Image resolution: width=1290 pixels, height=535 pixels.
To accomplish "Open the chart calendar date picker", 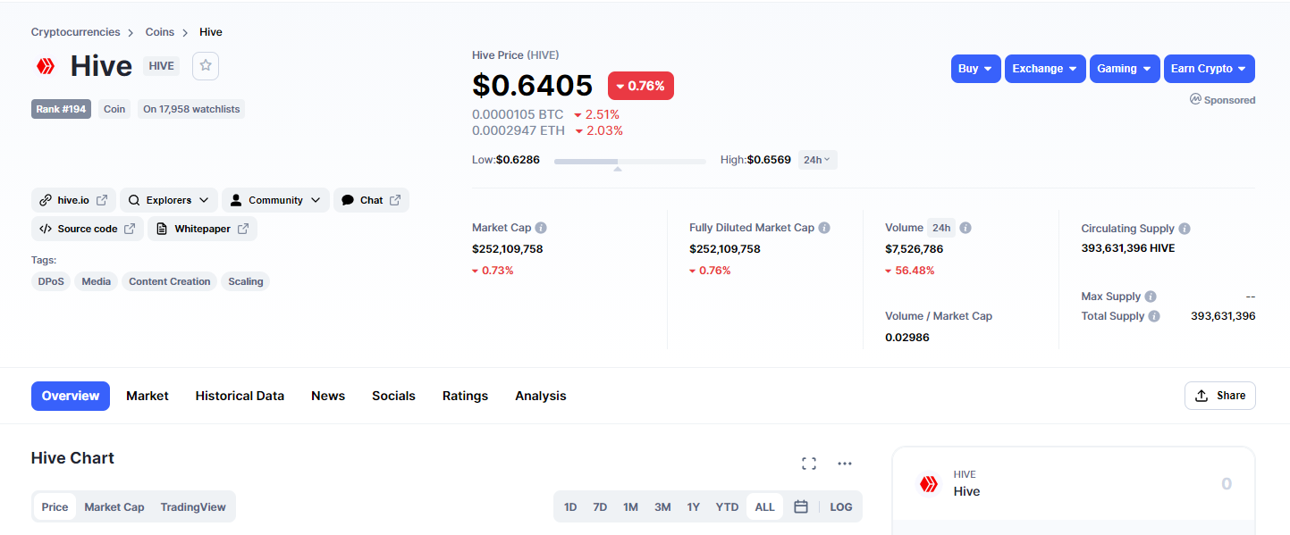I will click(x=801, y=506).
